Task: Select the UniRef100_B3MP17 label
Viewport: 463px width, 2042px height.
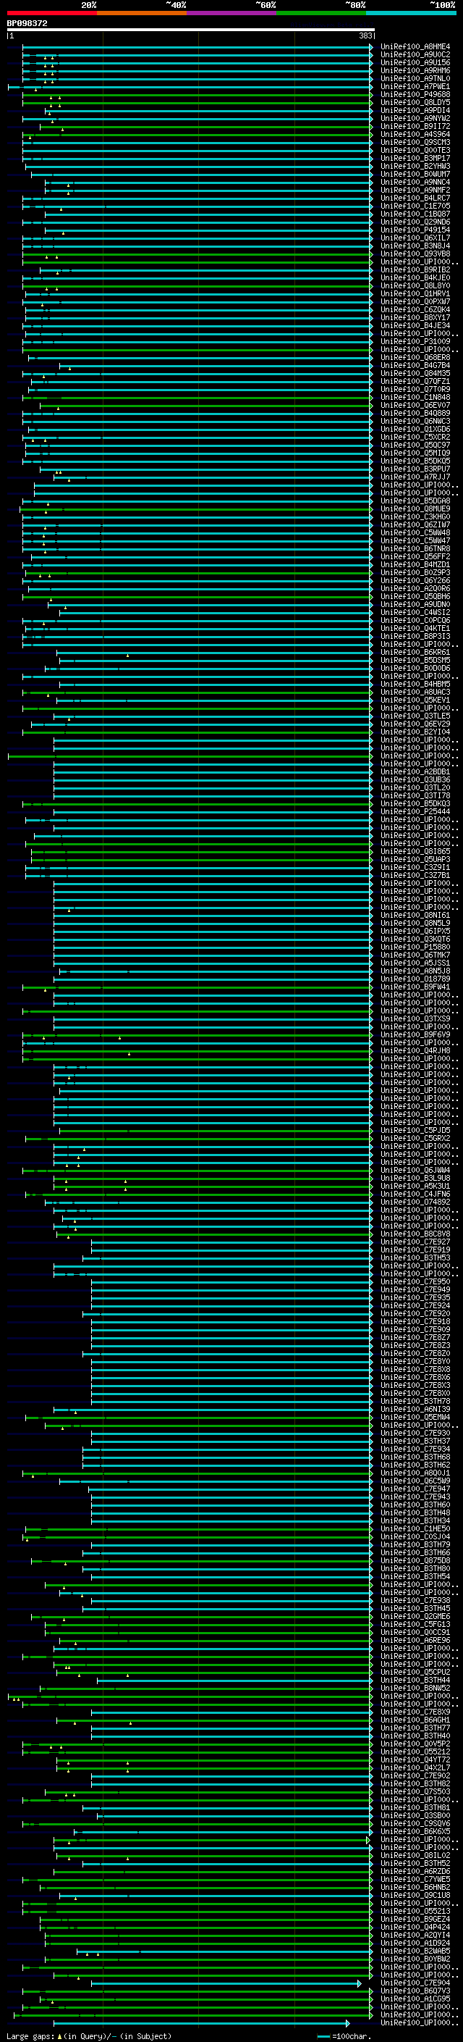Action: point(415,159)
